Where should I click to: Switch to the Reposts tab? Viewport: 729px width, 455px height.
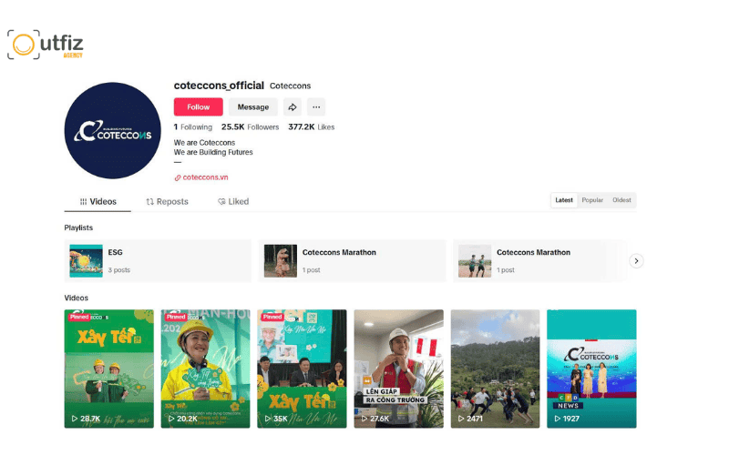(x=167, y=201)
